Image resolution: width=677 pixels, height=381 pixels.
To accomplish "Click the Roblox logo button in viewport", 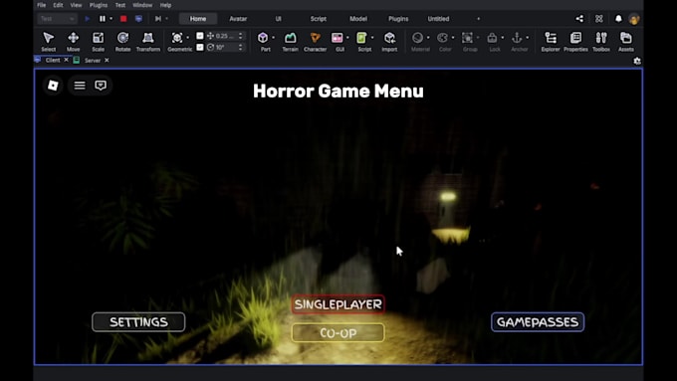I will 53,86.
